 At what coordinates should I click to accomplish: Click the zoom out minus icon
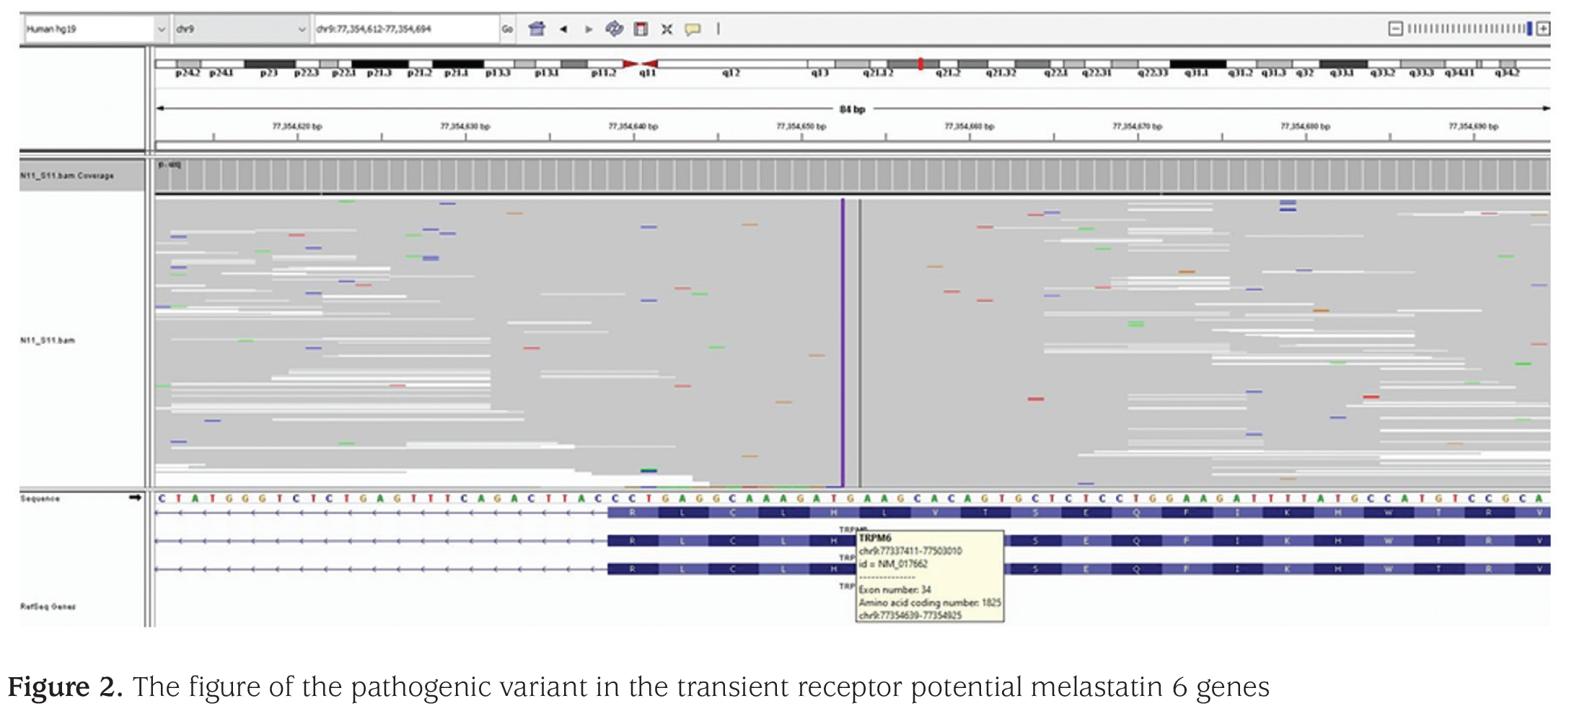click(x=1396, y=29)
